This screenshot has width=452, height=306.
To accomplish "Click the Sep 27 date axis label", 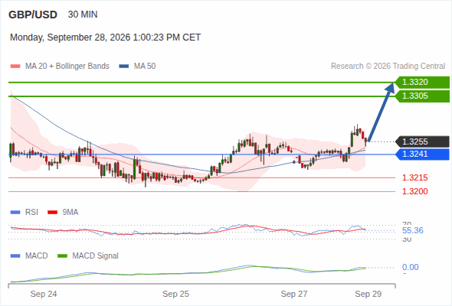I will click(x=294, y=294).
